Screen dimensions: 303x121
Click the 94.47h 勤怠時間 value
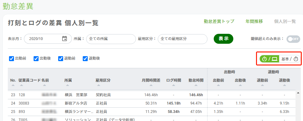[196, 103]
